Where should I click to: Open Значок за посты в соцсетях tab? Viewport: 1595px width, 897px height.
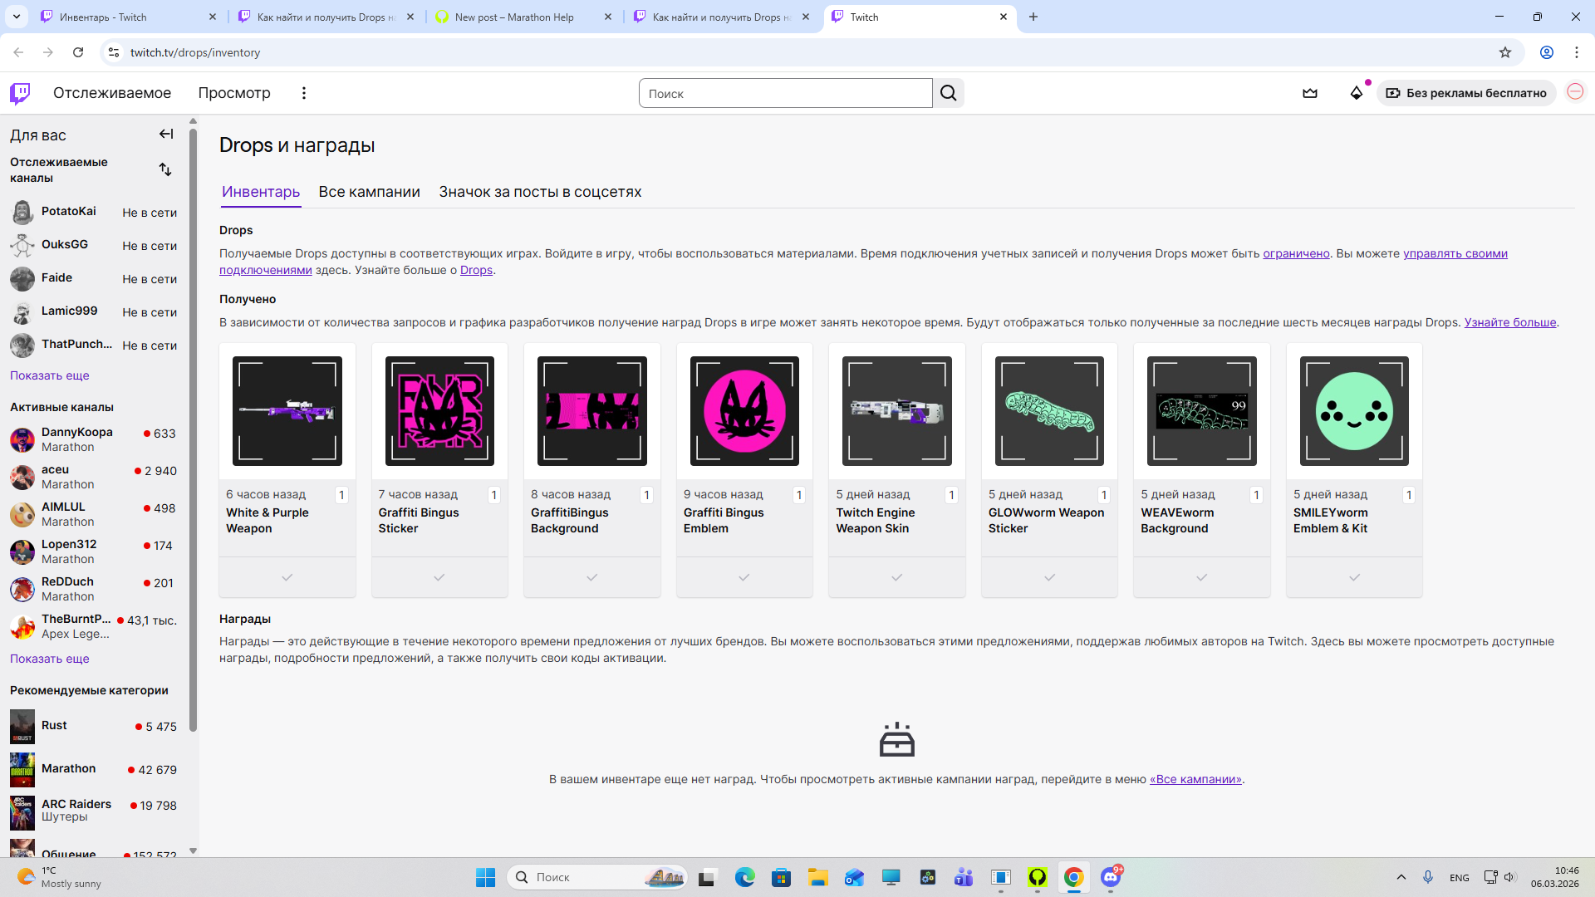pyautogui.click(x=540, y=192)
